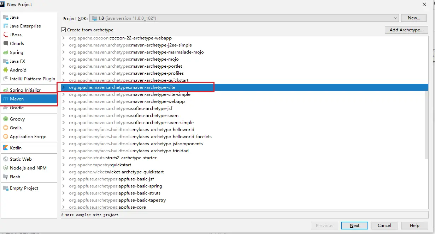Click the Node.js and NPM icon

click(x=6, y=168)
